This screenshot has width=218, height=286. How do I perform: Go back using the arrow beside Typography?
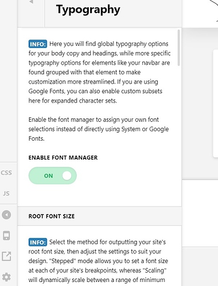pyautogui.click(x=31, y=2)
